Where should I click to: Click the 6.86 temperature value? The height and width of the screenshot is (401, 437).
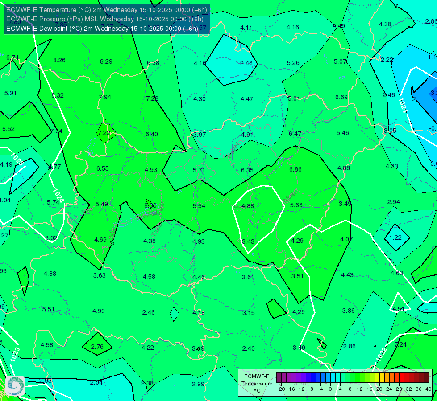[295, 169]
